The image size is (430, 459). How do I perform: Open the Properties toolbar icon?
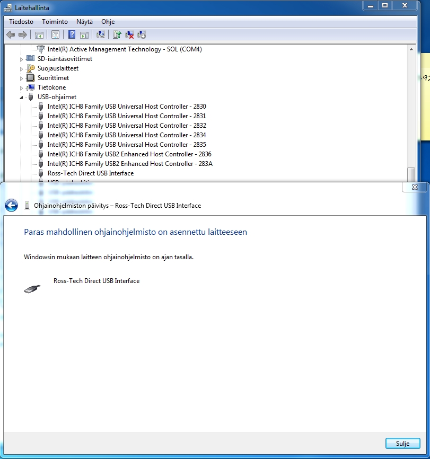(55, 35)
